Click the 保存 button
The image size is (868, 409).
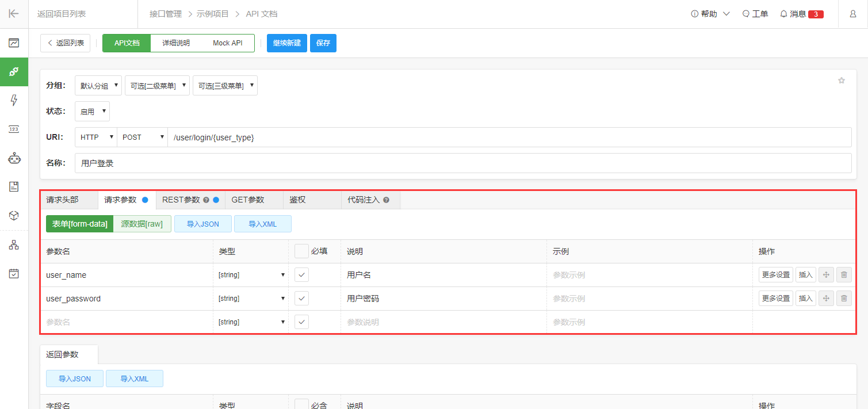pyautogui.click(x=323, y=43)
